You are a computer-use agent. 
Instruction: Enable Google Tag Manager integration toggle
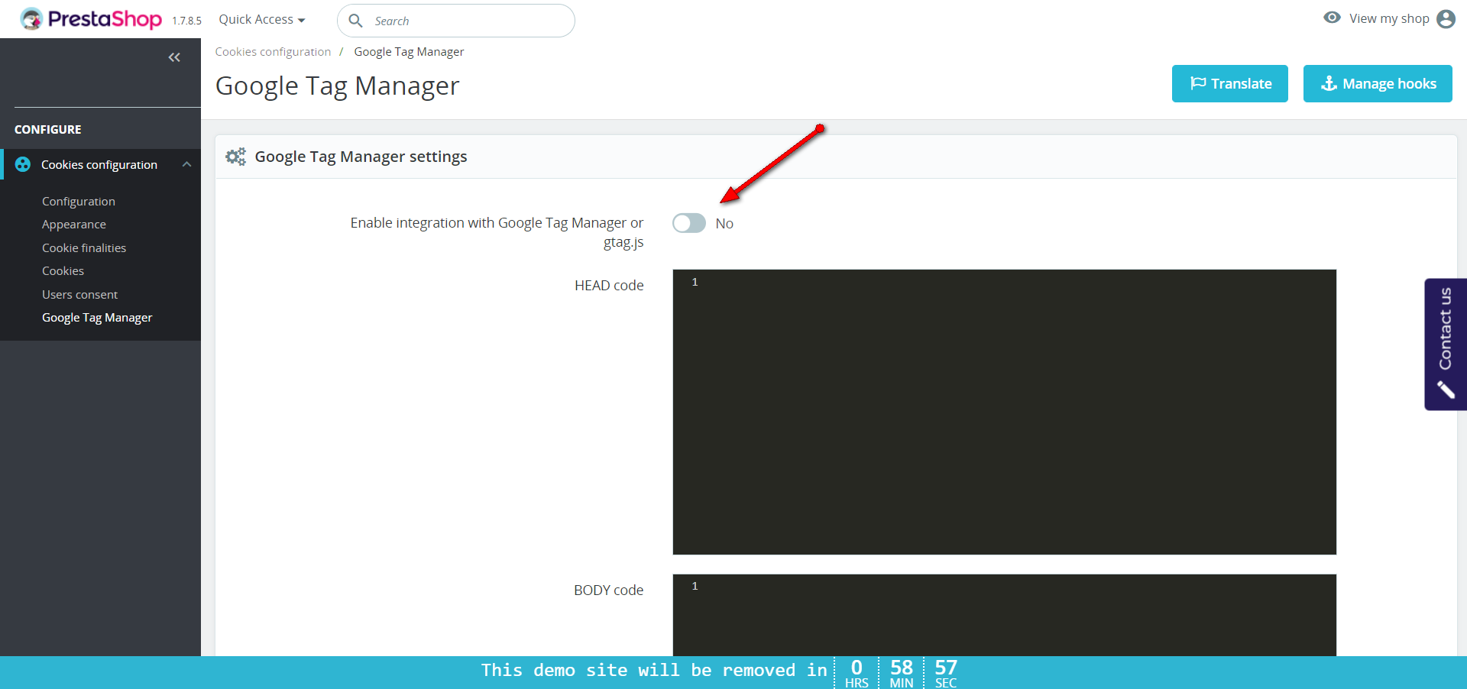coord(689,223)
